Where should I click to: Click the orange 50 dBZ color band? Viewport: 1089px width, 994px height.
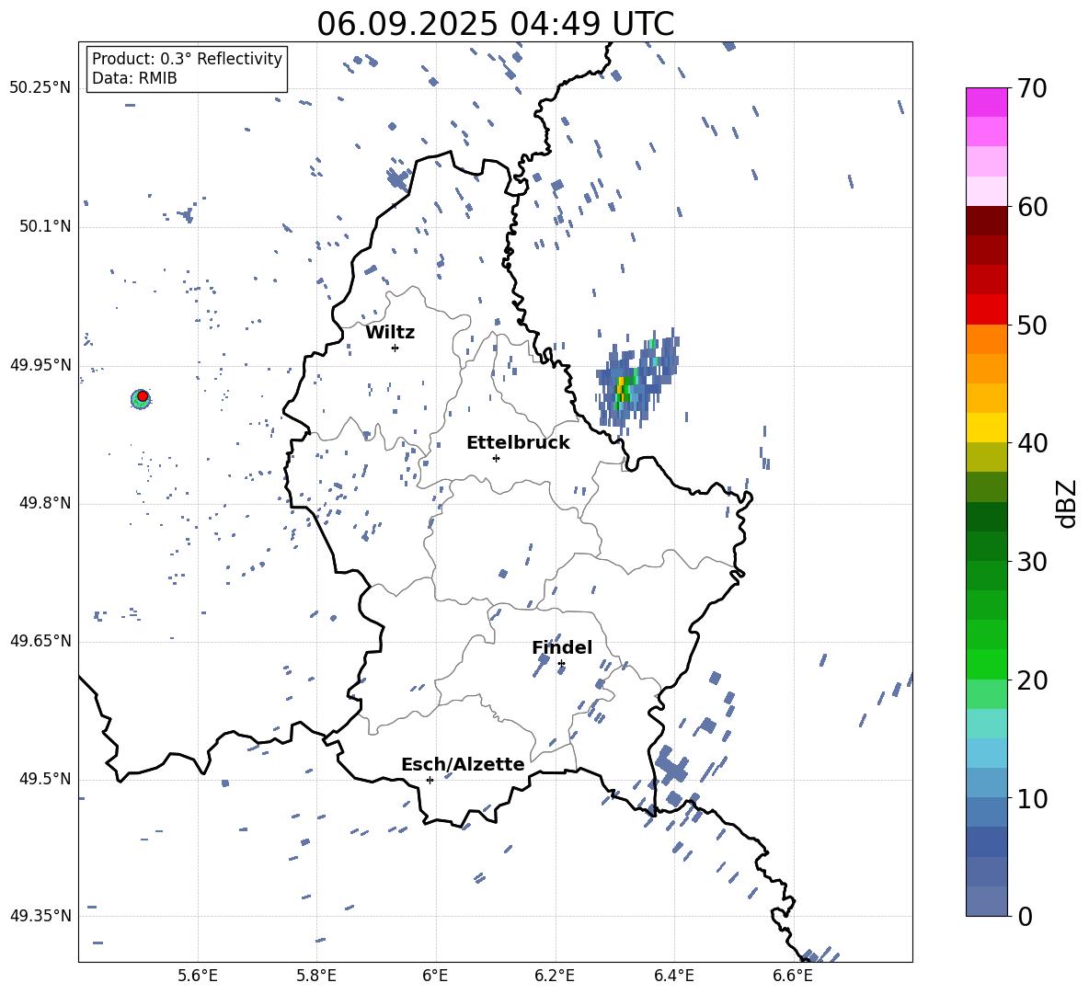point(986,339)
